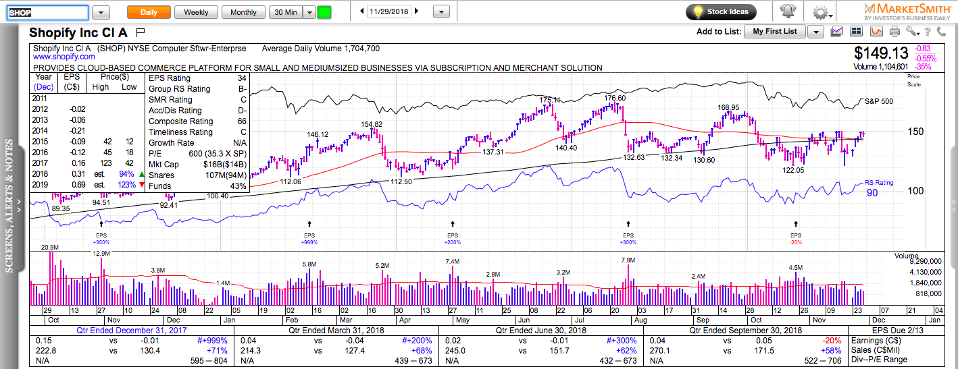Viewport: 958px width, 369px height.
Task: Open the symbol history dropdown
Action: tap(101, 12)
